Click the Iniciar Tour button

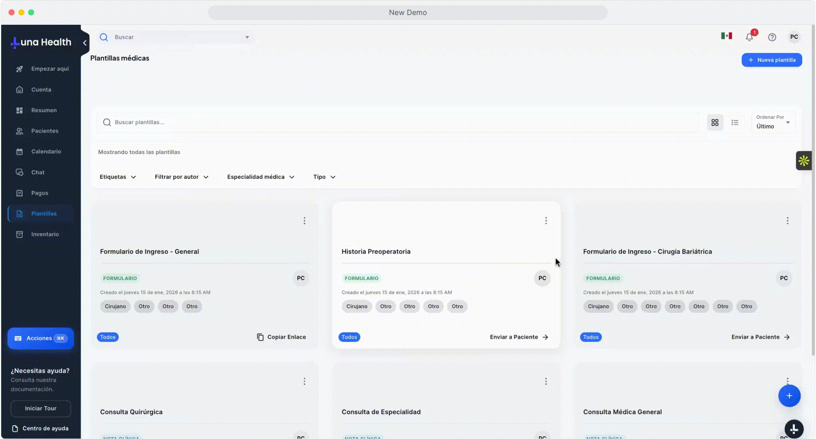tap(41, 409)
